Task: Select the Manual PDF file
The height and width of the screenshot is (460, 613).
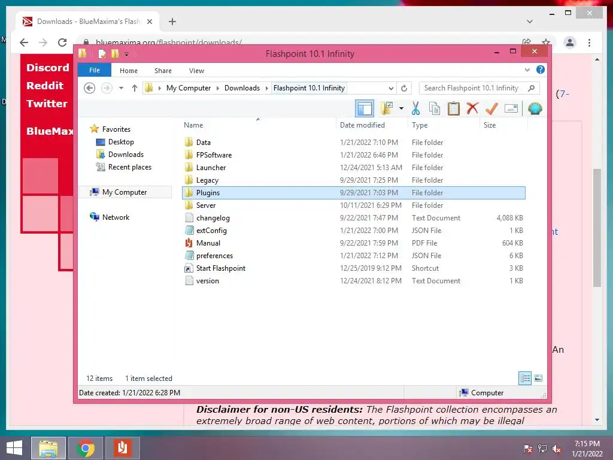Action: coord(353,243)
